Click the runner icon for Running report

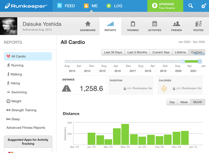(8, 65)
